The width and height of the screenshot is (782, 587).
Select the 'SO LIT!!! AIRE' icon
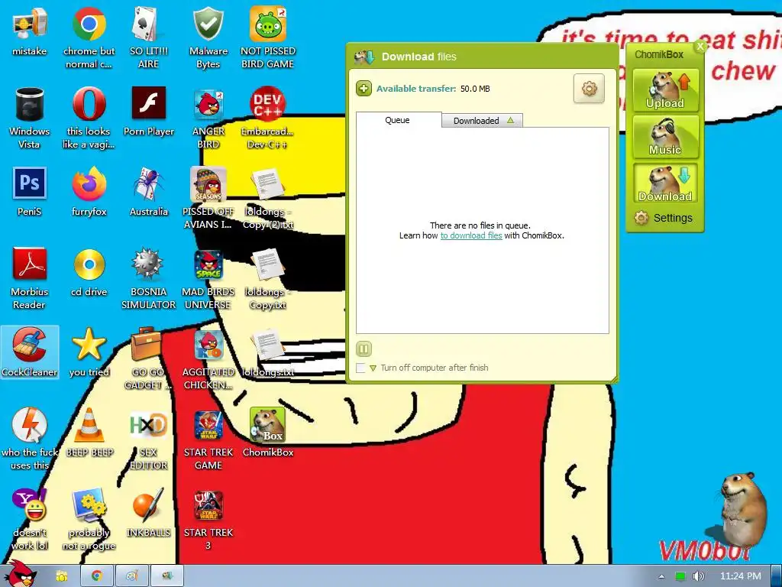(149, 38)
